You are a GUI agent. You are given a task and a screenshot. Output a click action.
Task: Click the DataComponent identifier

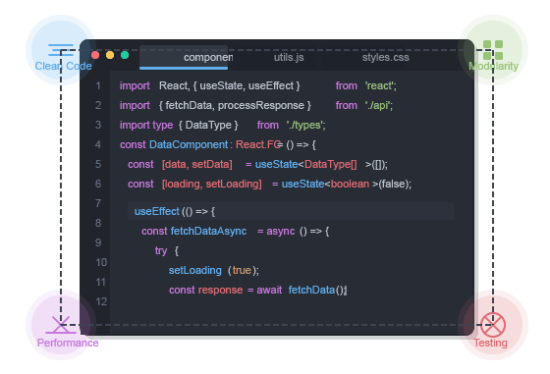coord(189,144)
